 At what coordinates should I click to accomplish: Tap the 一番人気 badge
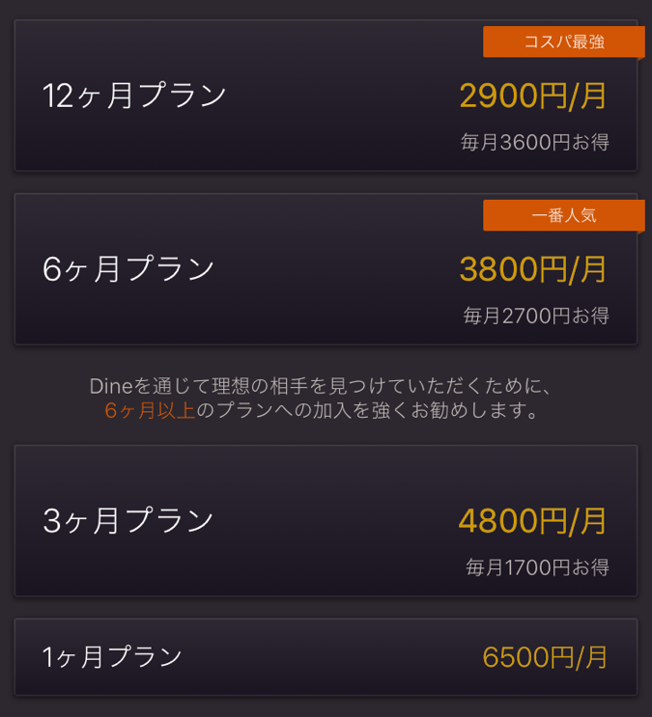click(563, 215)
